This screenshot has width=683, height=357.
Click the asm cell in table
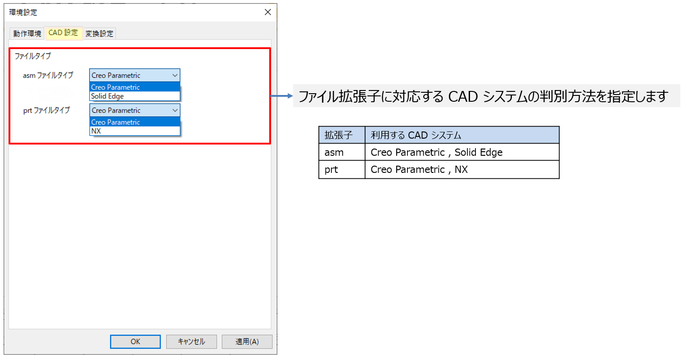[342, 152]
